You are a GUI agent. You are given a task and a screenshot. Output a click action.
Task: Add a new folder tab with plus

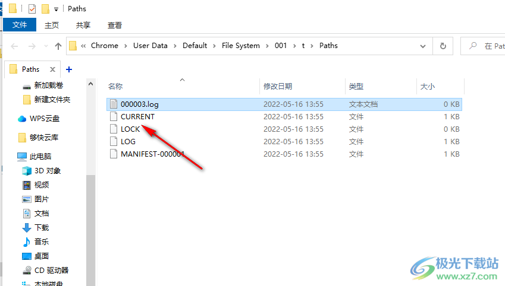tap(69, 69)
